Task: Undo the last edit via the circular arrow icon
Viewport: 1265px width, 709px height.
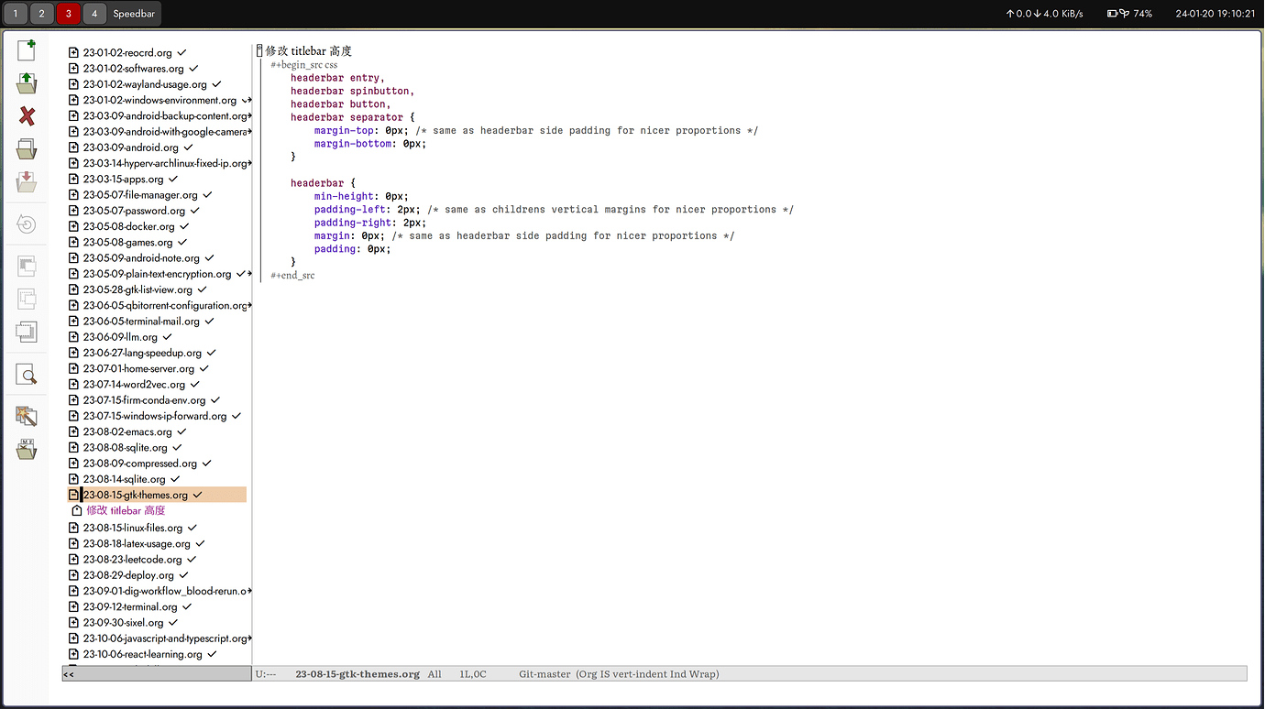Action: [x=26, y=224]
